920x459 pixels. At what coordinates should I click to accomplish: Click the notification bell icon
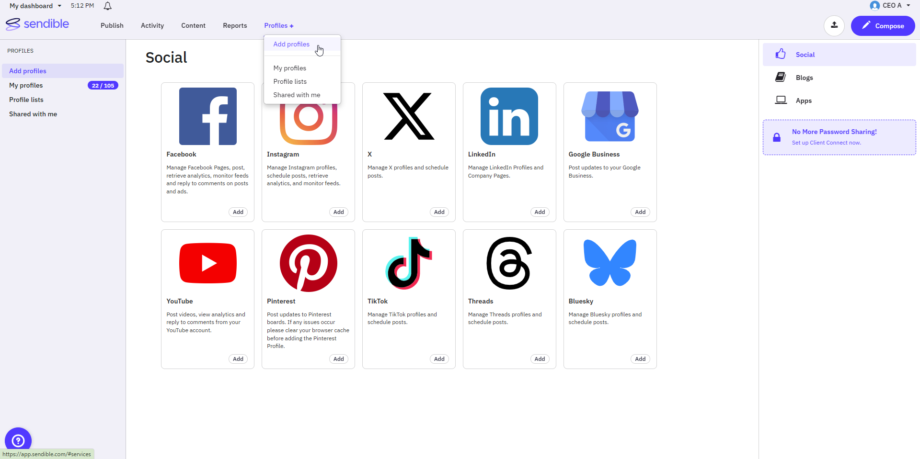108,6
